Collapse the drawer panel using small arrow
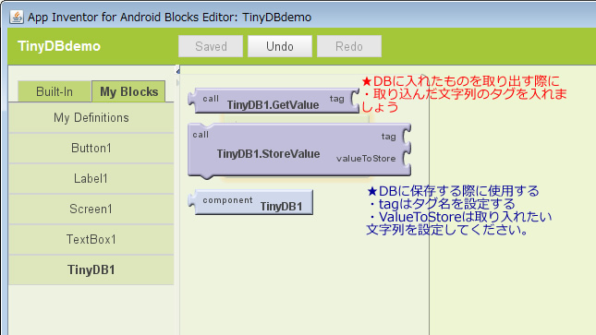Image resolution: width=596 pixels, height=335 pixels. coord(178,70)
